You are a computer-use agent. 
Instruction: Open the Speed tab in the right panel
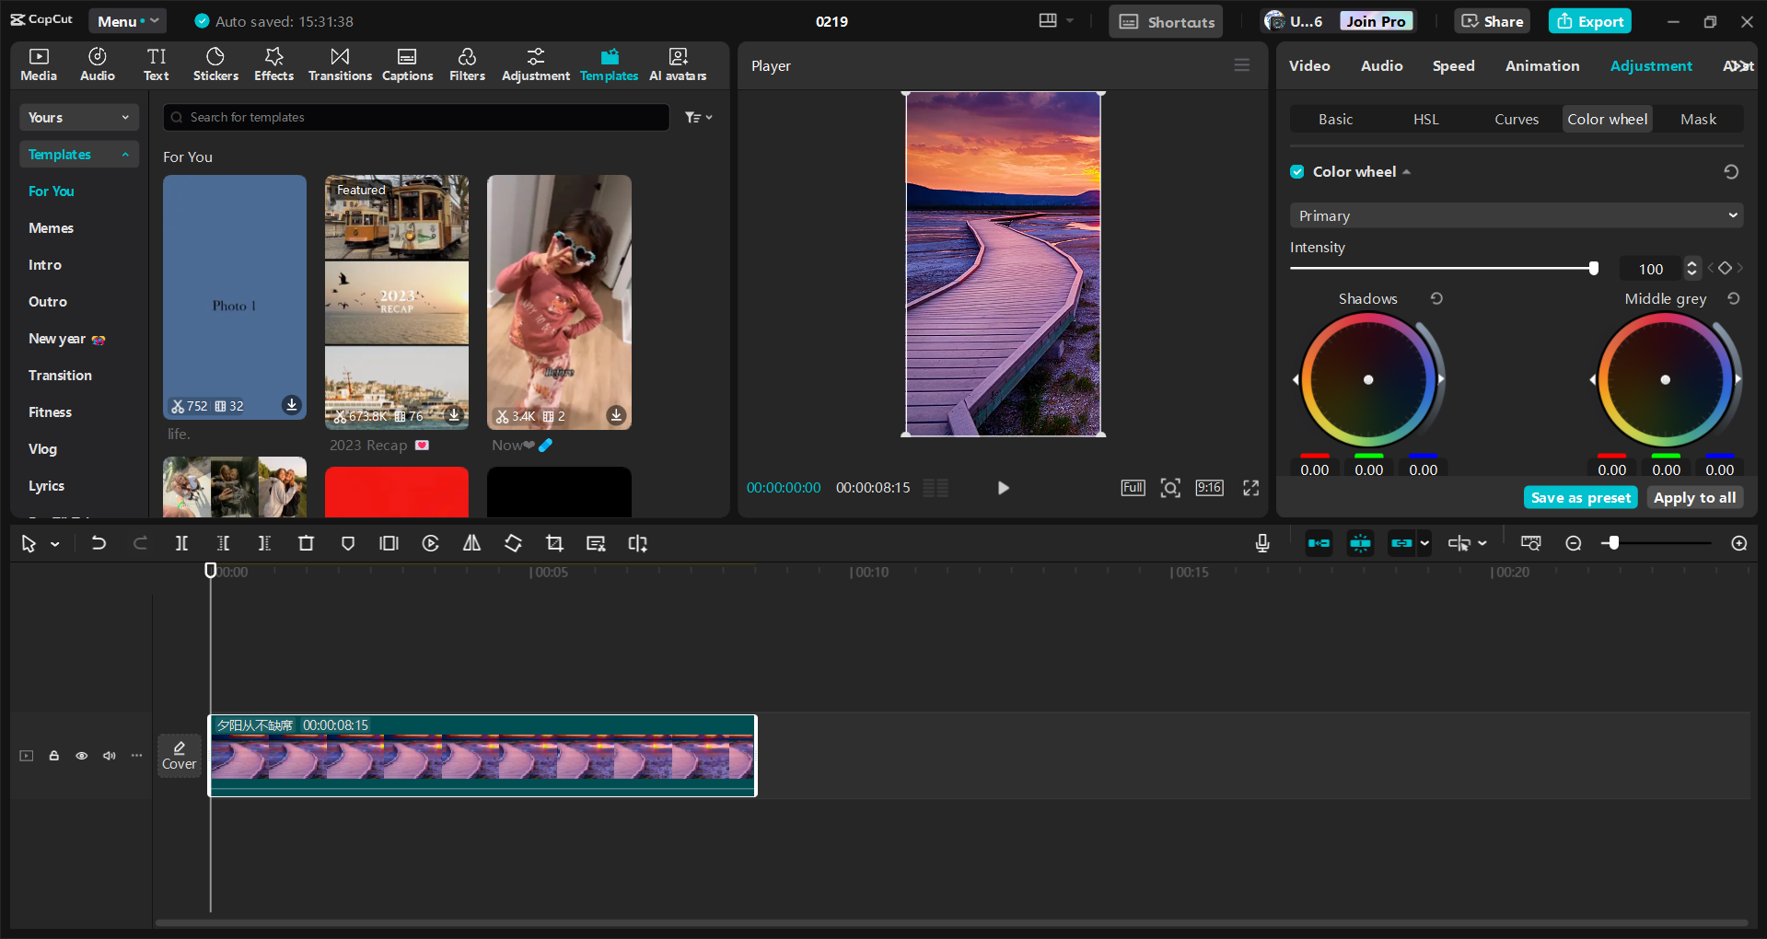click(x=1453, y=65)
